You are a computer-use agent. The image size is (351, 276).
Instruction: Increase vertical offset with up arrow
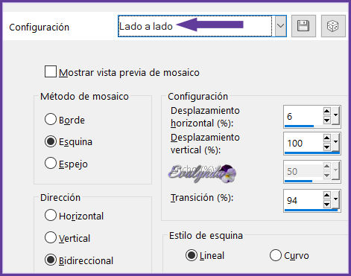(326, 138)
